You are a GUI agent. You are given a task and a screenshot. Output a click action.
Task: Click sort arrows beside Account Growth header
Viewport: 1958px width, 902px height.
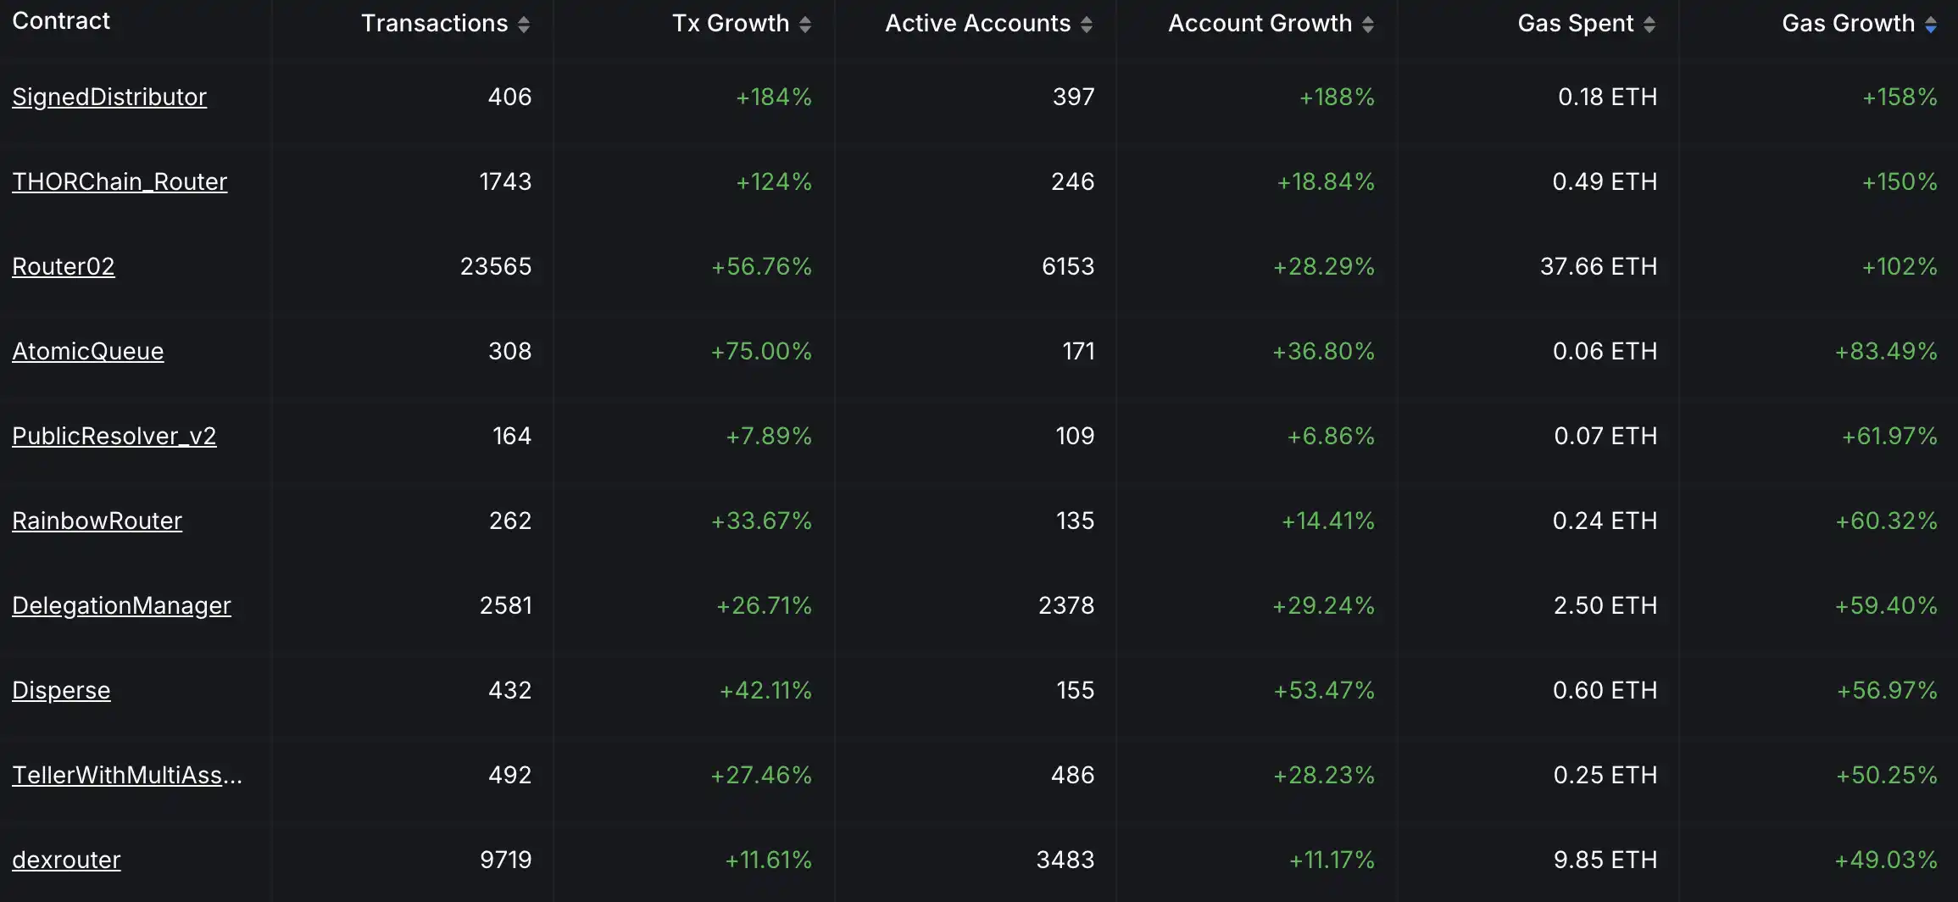(1368, 25)
